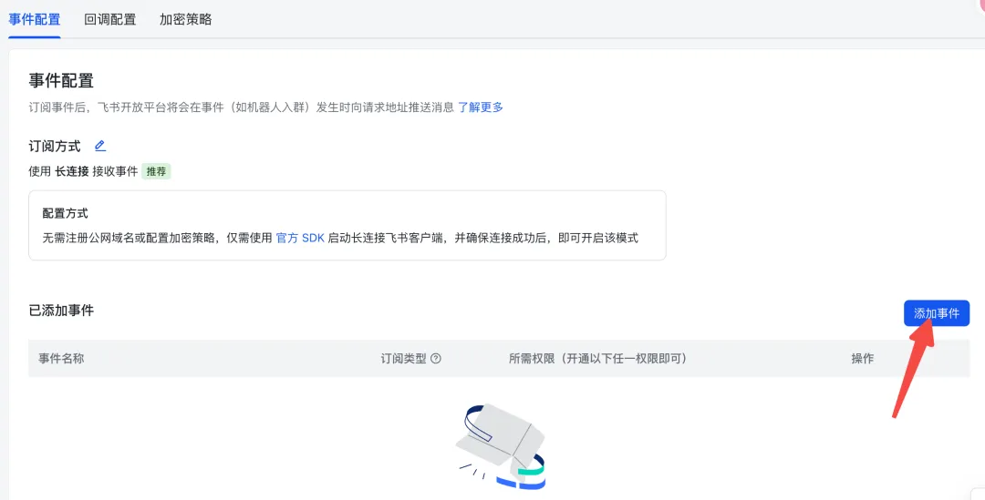The width and height of the screenshot is (985, 500).
Task: Click the 添加事件 button
Action: [x=937, y=313]
